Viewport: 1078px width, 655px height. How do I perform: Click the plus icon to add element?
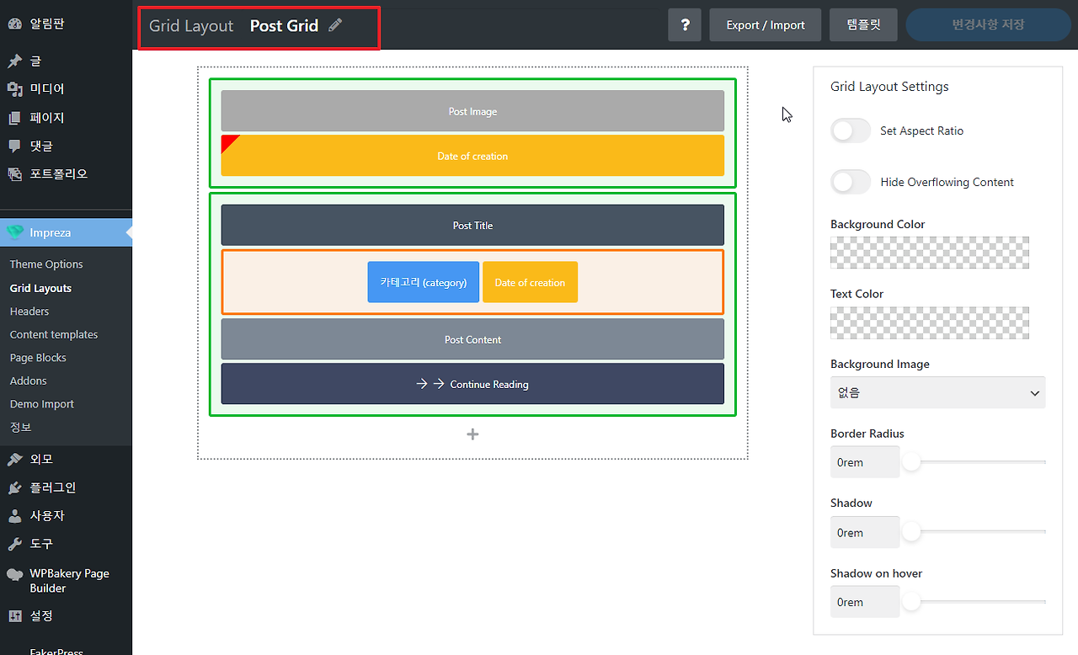point(472,434)
